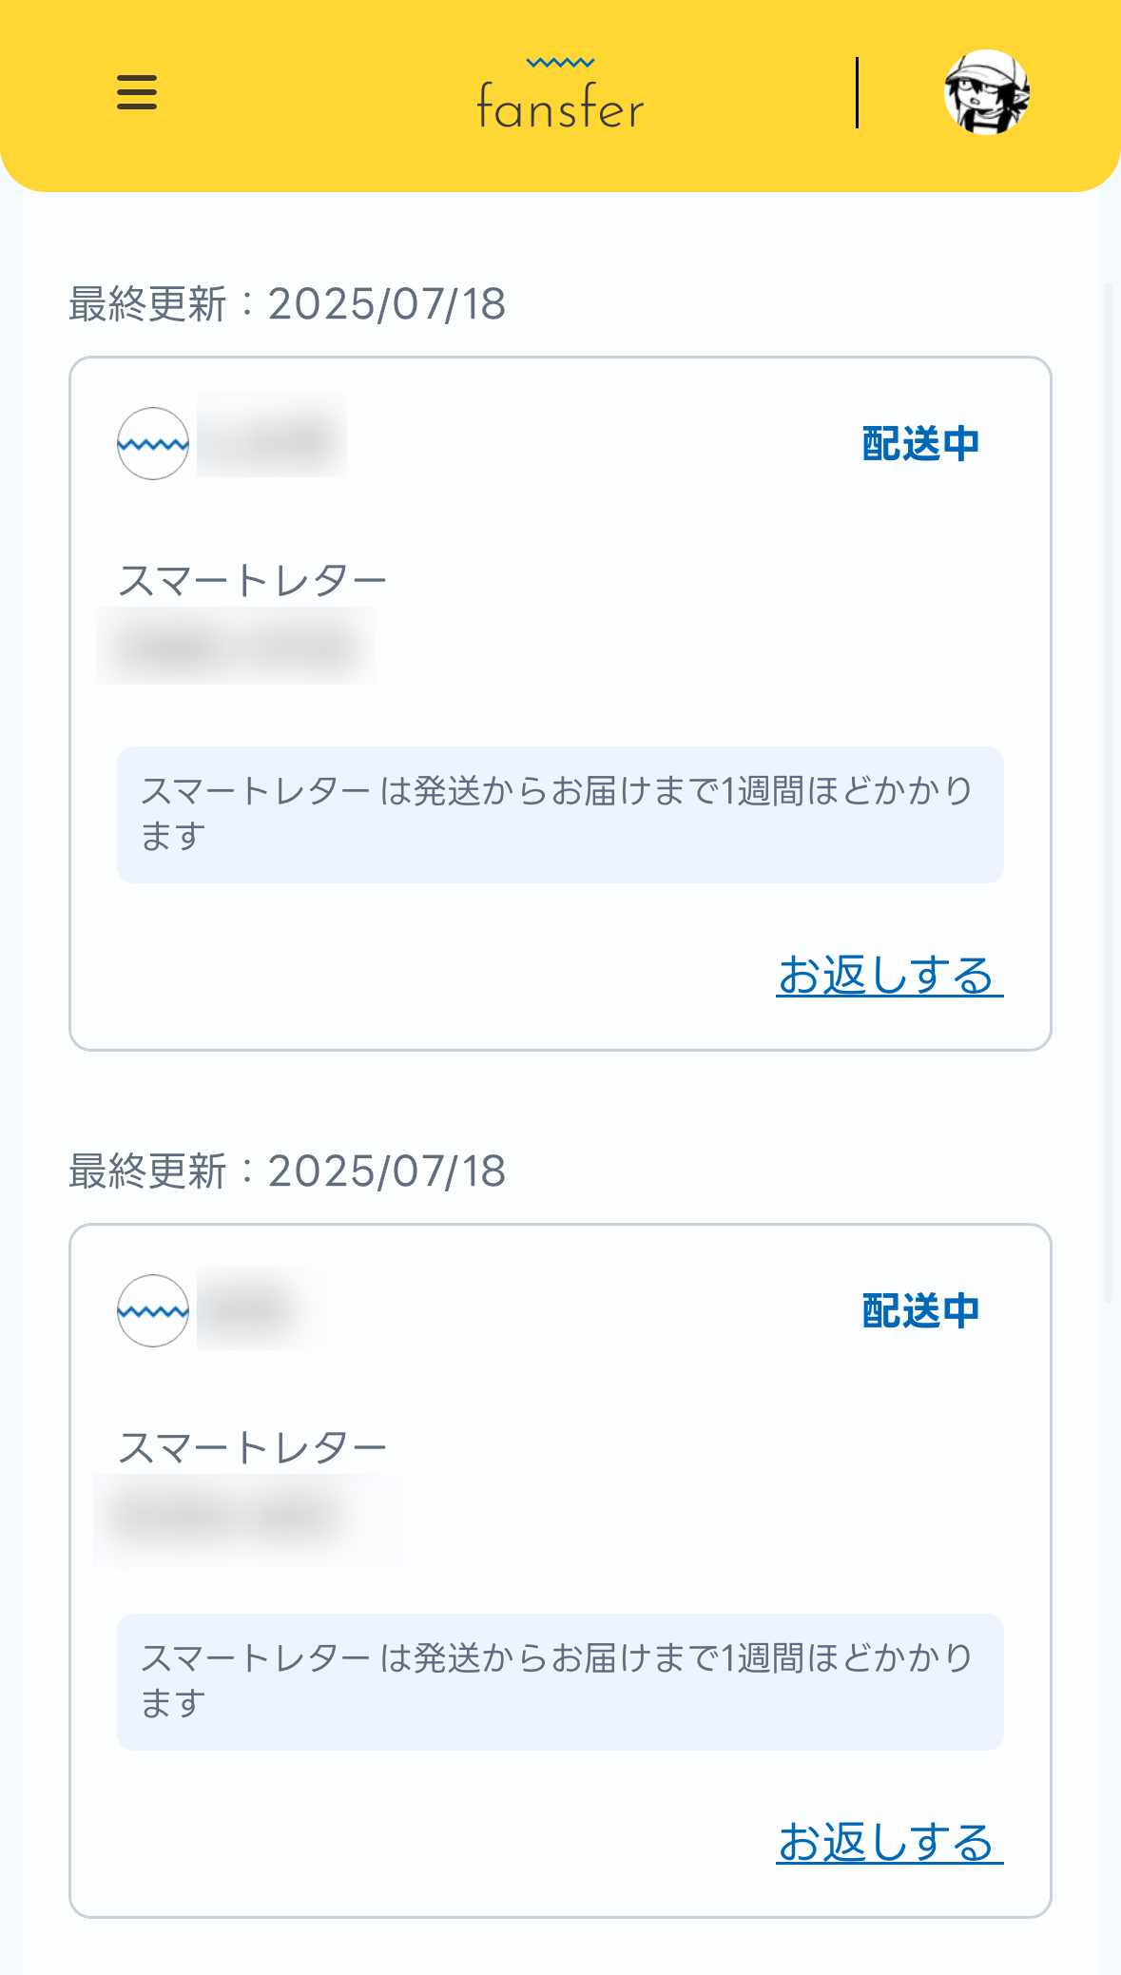Click 最終更新 date above first card
The image size is (1121, 1975).
[287, 304]
